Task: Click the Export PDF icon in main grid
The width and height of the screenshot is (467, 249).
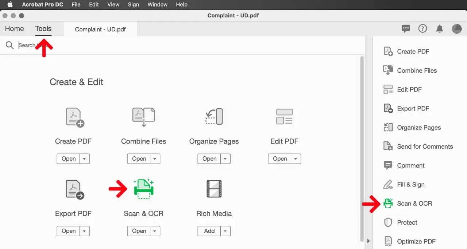Action: 75,189
